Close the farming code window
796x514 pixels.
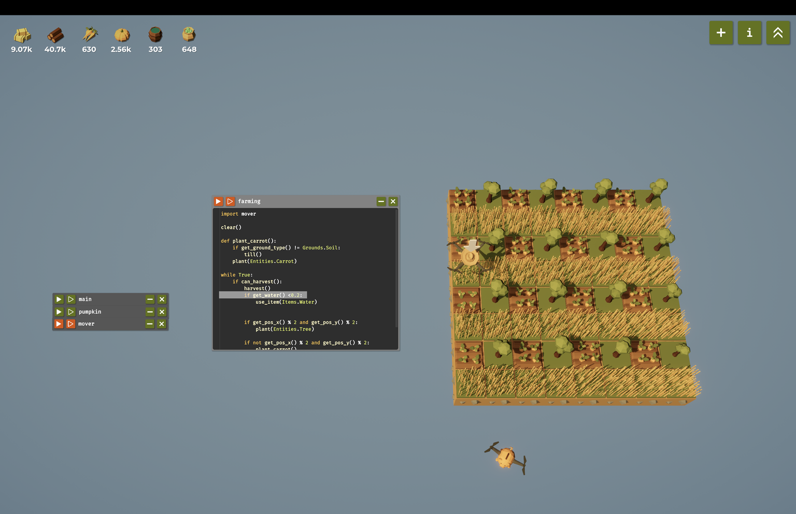click(x=393, y=201)
